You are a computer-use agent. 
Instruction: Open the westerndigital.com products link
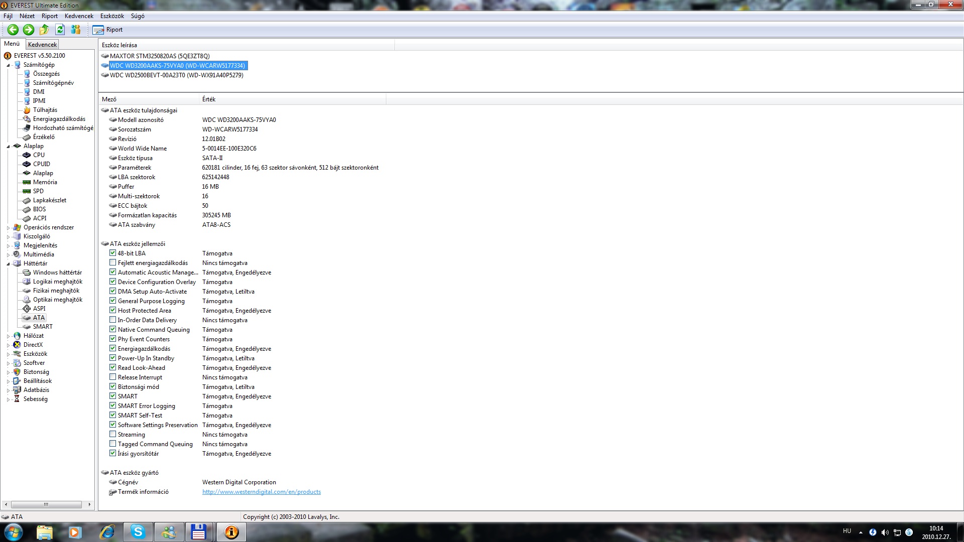tap(262, 492)
